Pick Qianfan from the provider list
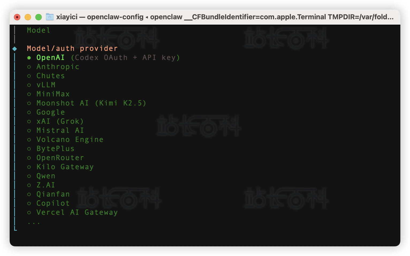The image size is (410, 256). pyautogui.click(x=48, y=194)
